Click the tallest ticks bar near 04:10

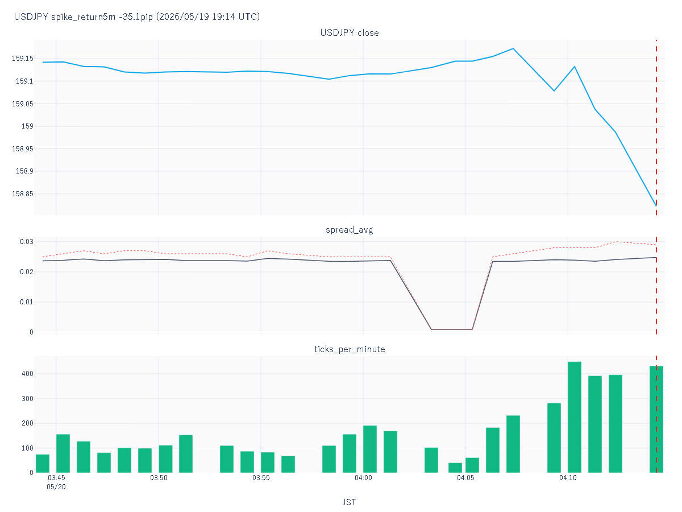point(575,417)
